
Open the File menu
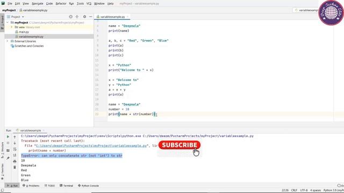pyautogui.click(x=10, y=4)
